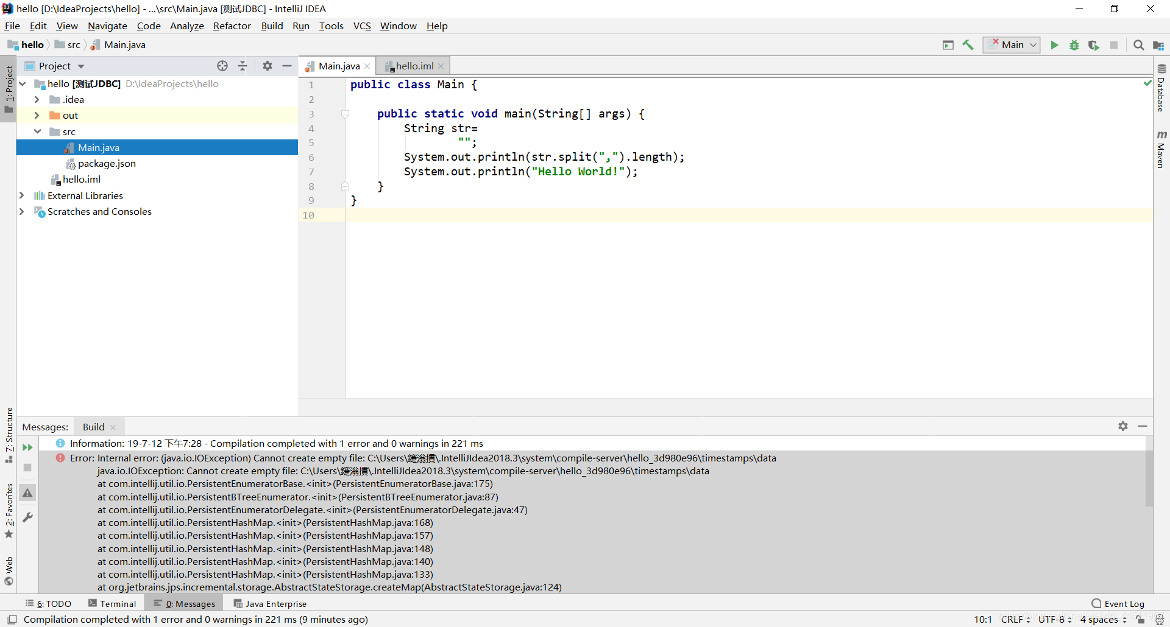This screenshot has width=1170, height=627.
Task: Open Search Everywhere magnifier
Action: coord(1138,45)
